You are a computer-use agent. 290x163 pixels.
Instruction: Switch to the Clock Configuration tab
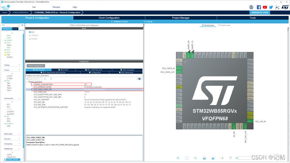[109, 18]
